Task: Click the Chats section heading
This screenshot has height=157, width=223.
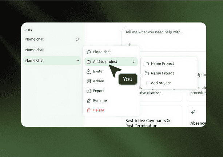Action: coord(28,30)
